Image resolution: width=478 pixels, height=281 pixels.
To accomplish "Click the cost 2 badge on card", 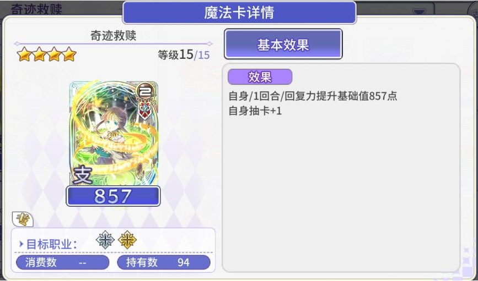I will tap(146, 91).
